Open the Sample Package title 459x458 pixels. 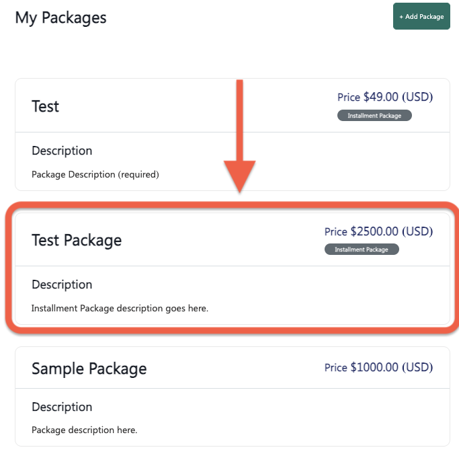coord(89,369)
